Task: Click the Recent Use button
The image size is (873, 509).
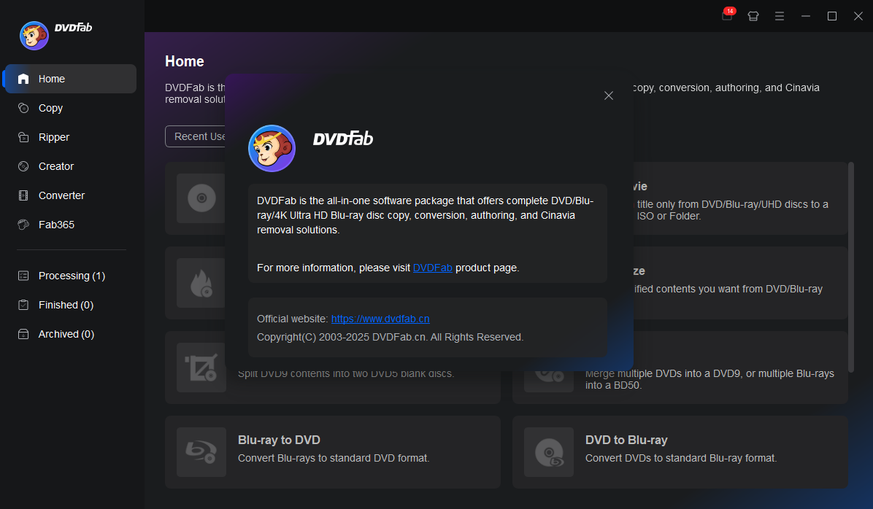Action: point(196,136)
